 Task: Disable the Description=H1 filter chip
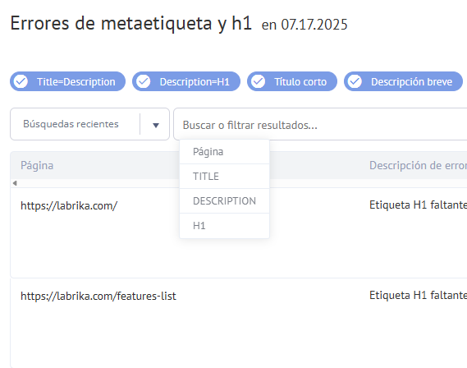coord(186,81)
